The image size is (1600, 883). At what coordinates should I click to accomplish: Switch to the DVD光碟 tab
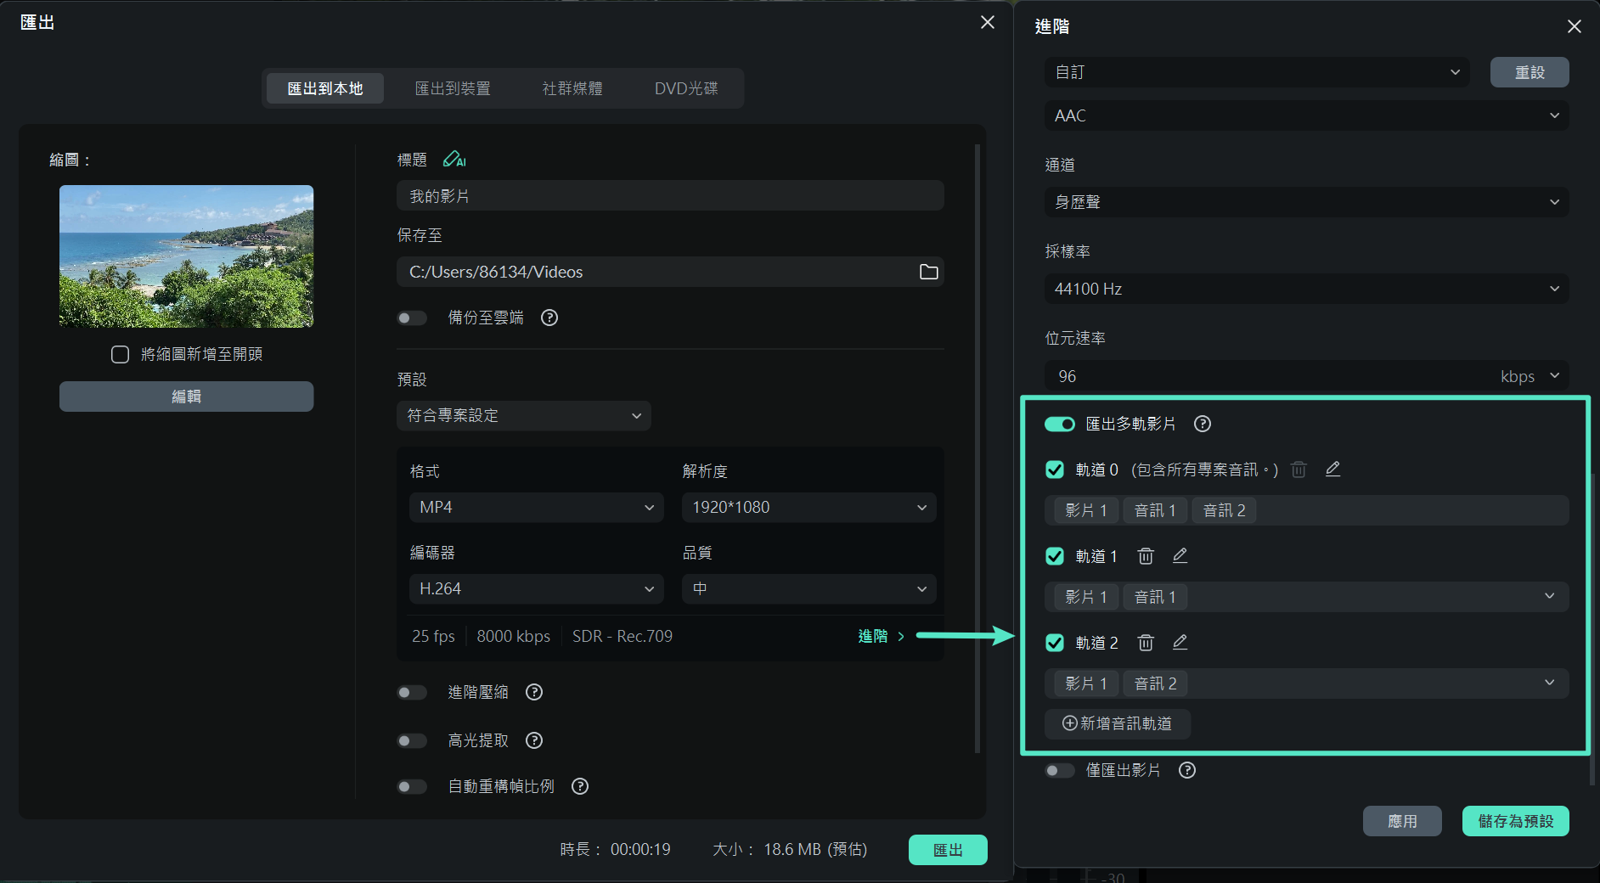tap(686, 87)
